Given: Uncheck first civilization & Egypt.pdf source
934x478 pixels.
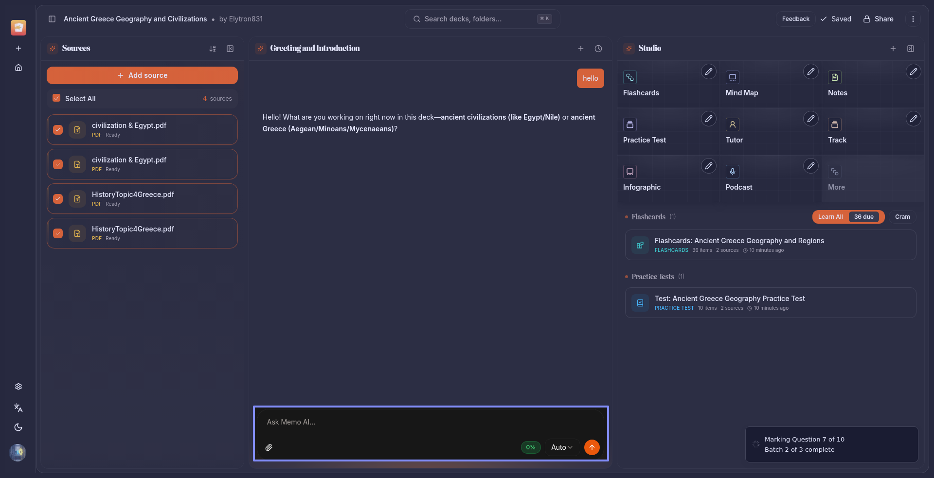Looking at the screenshot, I should 58,130.
